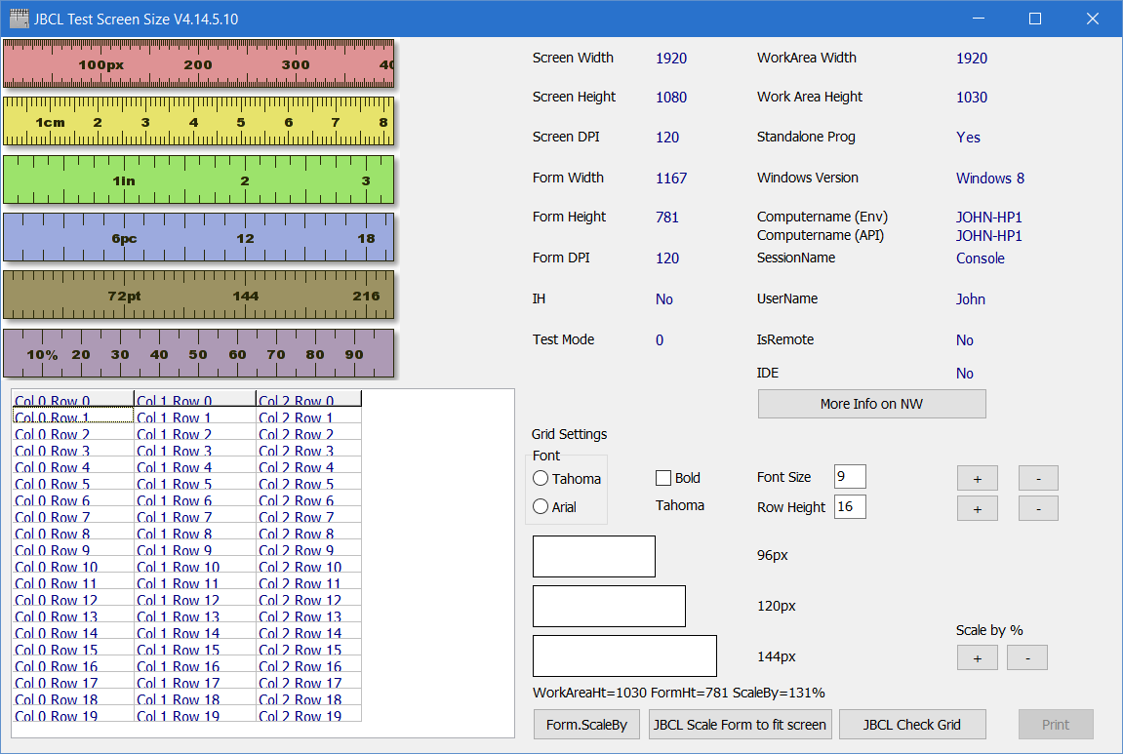Click JBCL Scale Form to fit screen

click(x=740, y=724)
